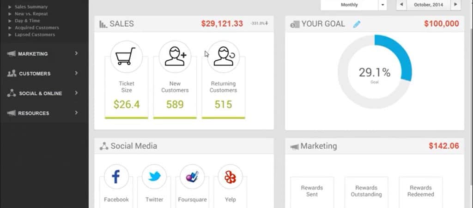Go to previous month before October, 2014
This screenshot has width=473, height=208.
coord(401,5)
